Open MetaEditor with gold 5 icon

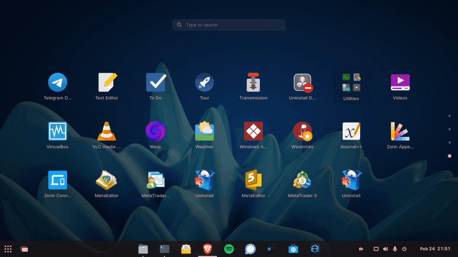click(253, 180)
